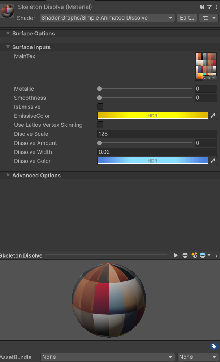Open the first AssetBundle None dropdown
Viewport: 220px width, 362px height.
107,357
